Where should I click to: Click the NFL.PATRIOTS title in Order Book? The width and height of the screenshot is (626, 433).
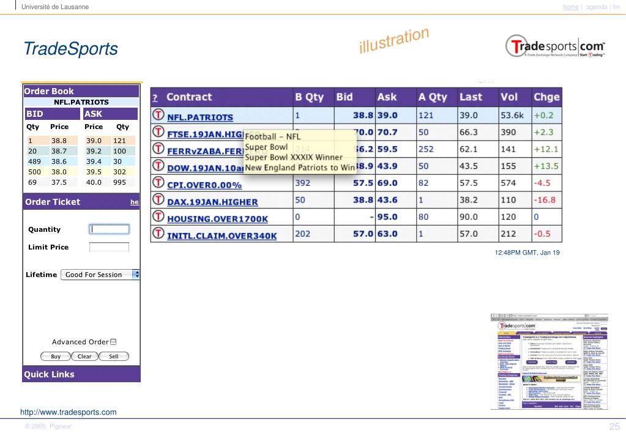tap(81, 102)
